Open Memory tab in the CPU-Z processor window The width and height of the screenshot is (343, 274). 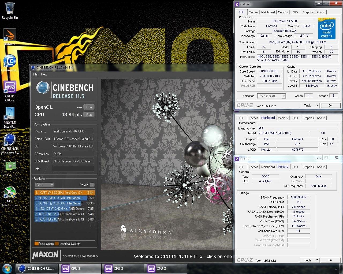(283, 12)
